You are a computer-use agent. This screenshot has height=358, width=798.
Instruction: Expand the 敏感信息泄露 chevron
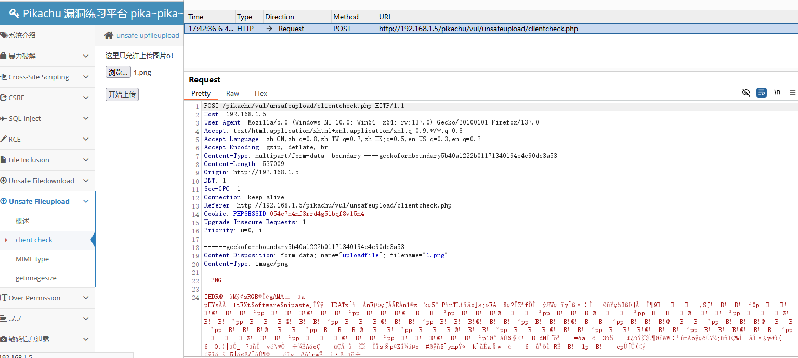pos(86,339)
